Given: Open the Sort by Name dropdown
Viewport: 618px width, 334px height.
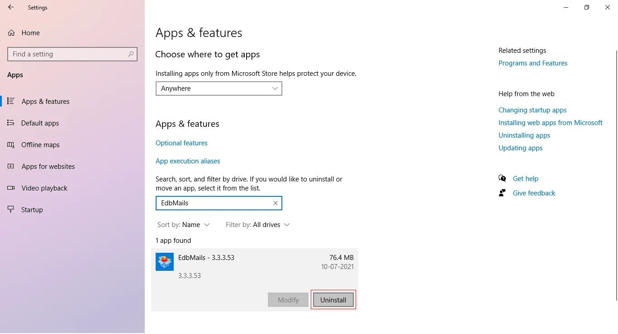Looking at the screenshot, I should (184, 225).
